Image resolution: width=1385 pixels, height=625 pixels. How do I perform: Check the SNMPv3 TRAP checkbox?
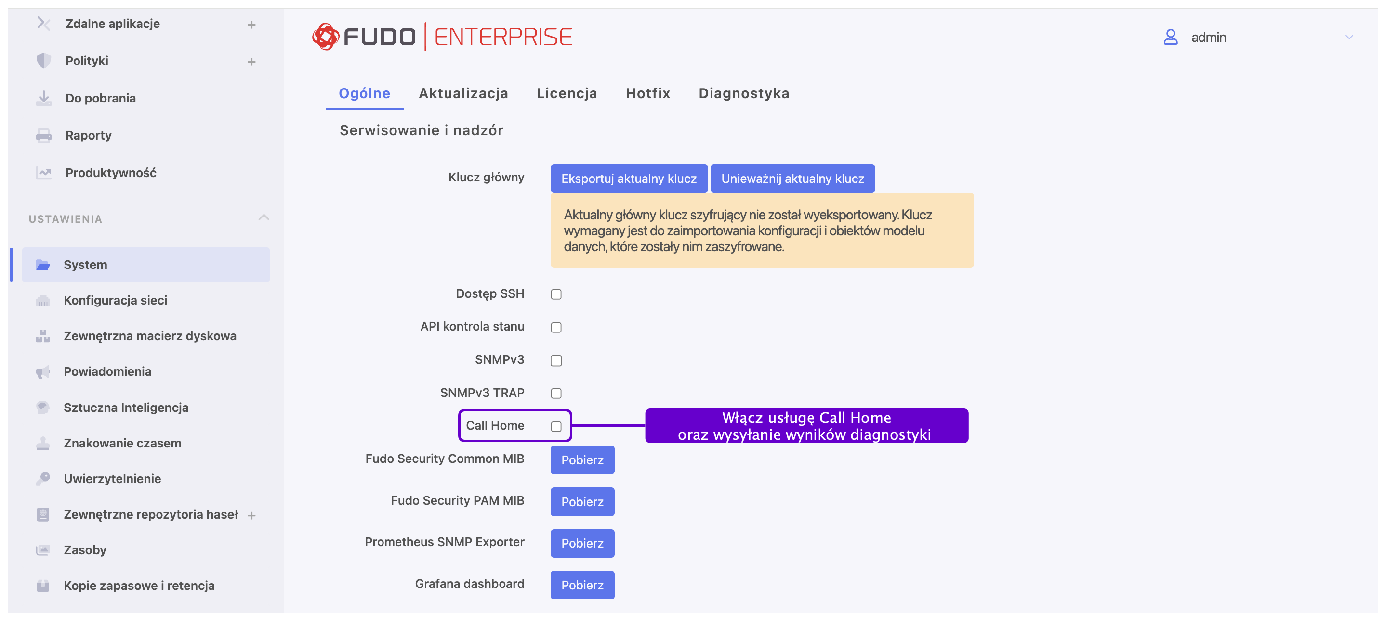click(x=556, y=393)
